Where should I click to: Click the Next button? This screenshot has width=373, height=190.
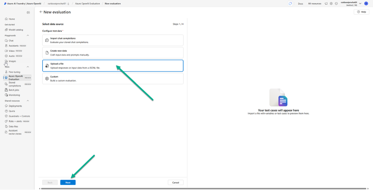coord(68,183)
